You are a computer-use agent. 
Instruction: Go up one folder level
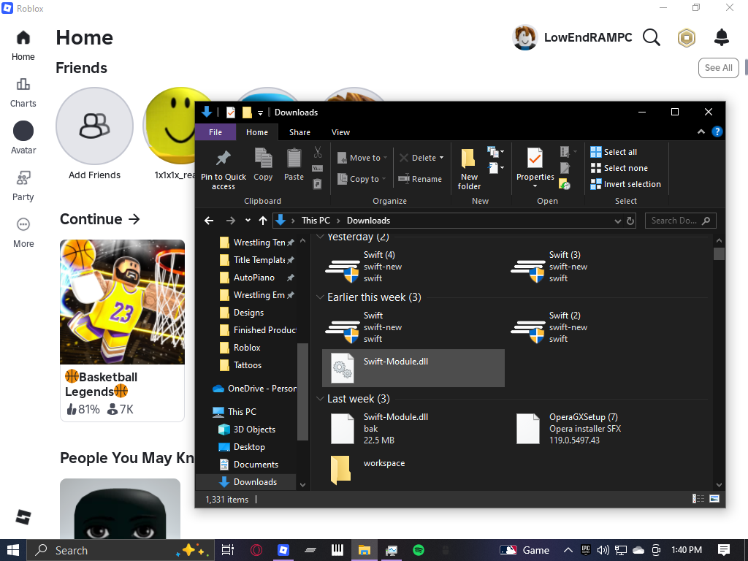263,221
